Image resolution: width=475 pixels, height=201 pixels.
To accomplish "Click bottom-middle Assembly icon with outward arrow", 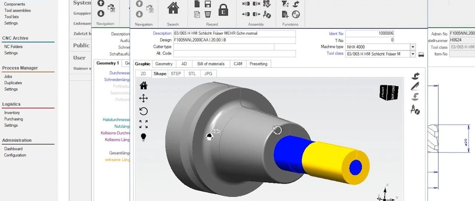I will pyautogui.click(x=256, y=14).
